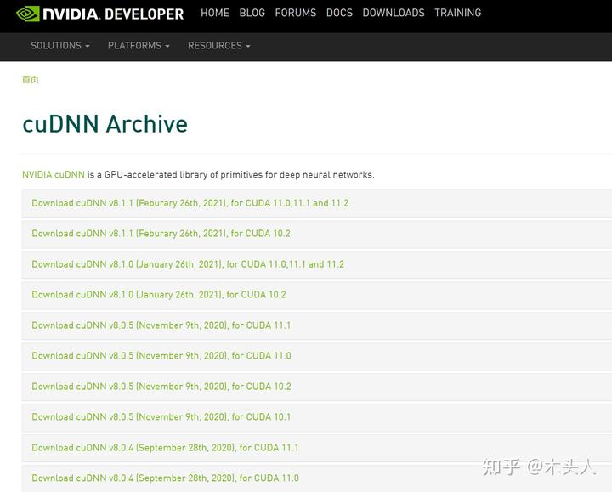Click the NVIDIA Developer logo
The height and width of the screenshot is (492, 612).
(x=100, y=14)
